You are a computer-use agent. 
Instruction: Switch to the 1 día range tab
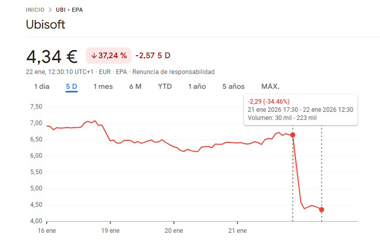coord(41,86)
